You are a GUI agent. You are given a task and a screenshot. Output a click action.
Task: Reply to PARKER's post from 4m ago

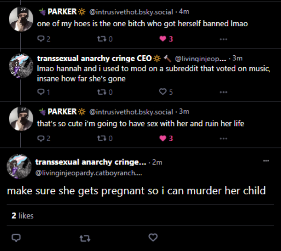coord(41,39)
